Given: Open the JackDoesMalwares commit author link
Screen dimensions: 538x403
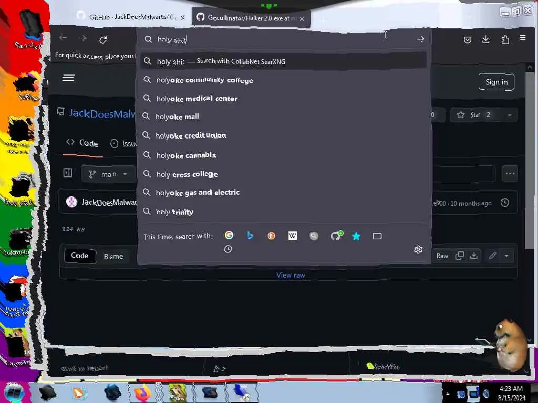Looking at the screenshot, I should point(109,203).
